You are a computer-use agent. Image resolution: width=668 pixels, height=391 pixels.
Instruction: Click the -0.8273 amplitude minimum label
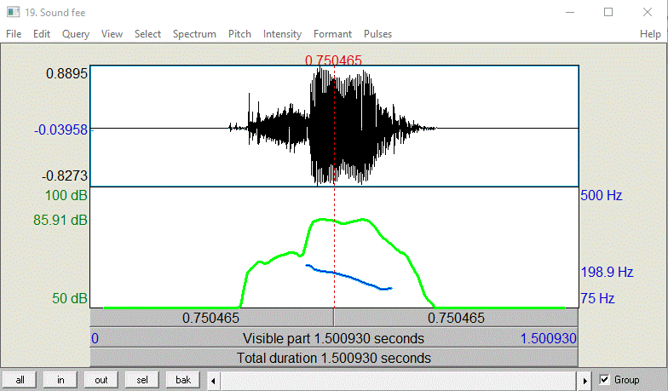[x=65, y=175]
